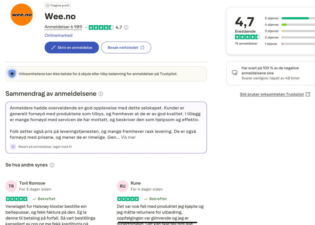Click Toril Romsoe's five-star review rating

click(x=17, y=199)
